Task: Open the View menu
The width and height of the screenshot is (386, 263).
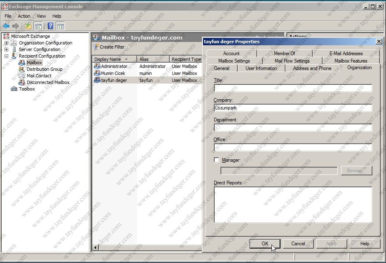Action: click(x=41, y=16)
